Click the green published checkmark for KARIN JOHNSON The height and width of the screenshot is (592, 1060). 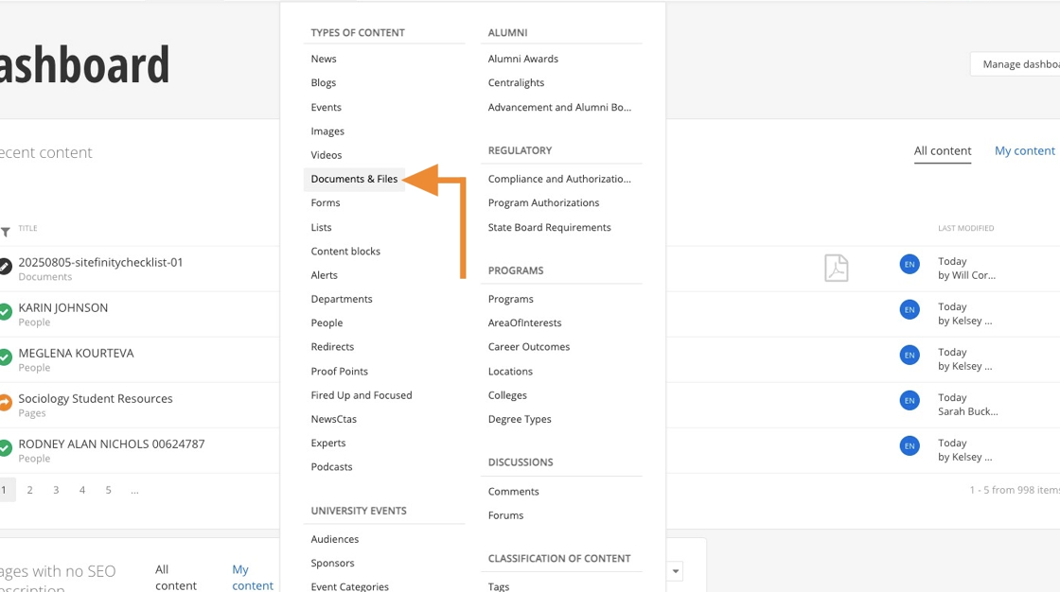[x=5, y=312]
